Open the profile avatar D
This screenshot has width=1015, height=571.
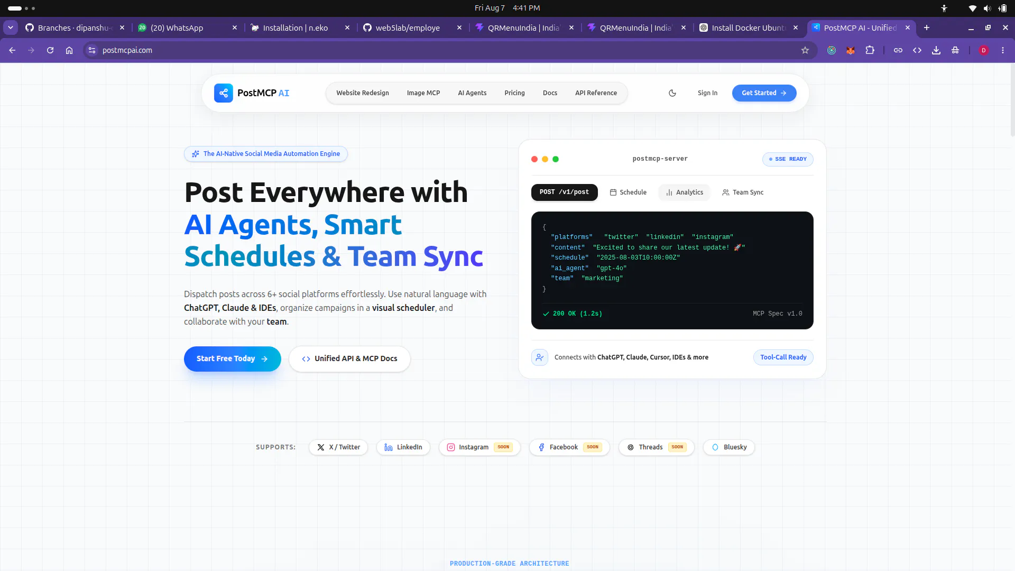pyautogui.click(x=984, y=50)
